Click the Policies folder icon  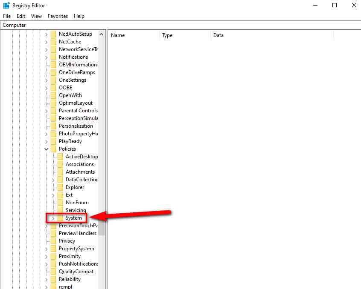pyautogui.click(x=53, y=149)
